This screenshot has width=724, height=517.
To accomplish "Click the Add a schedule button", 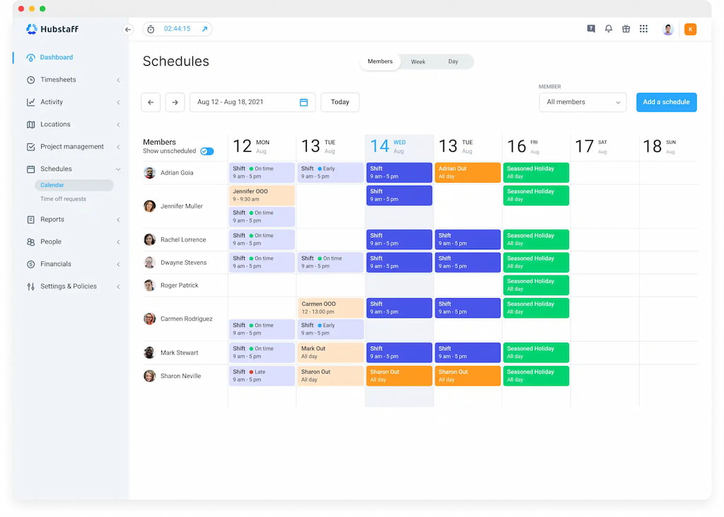I will click(x=666, y=102).
